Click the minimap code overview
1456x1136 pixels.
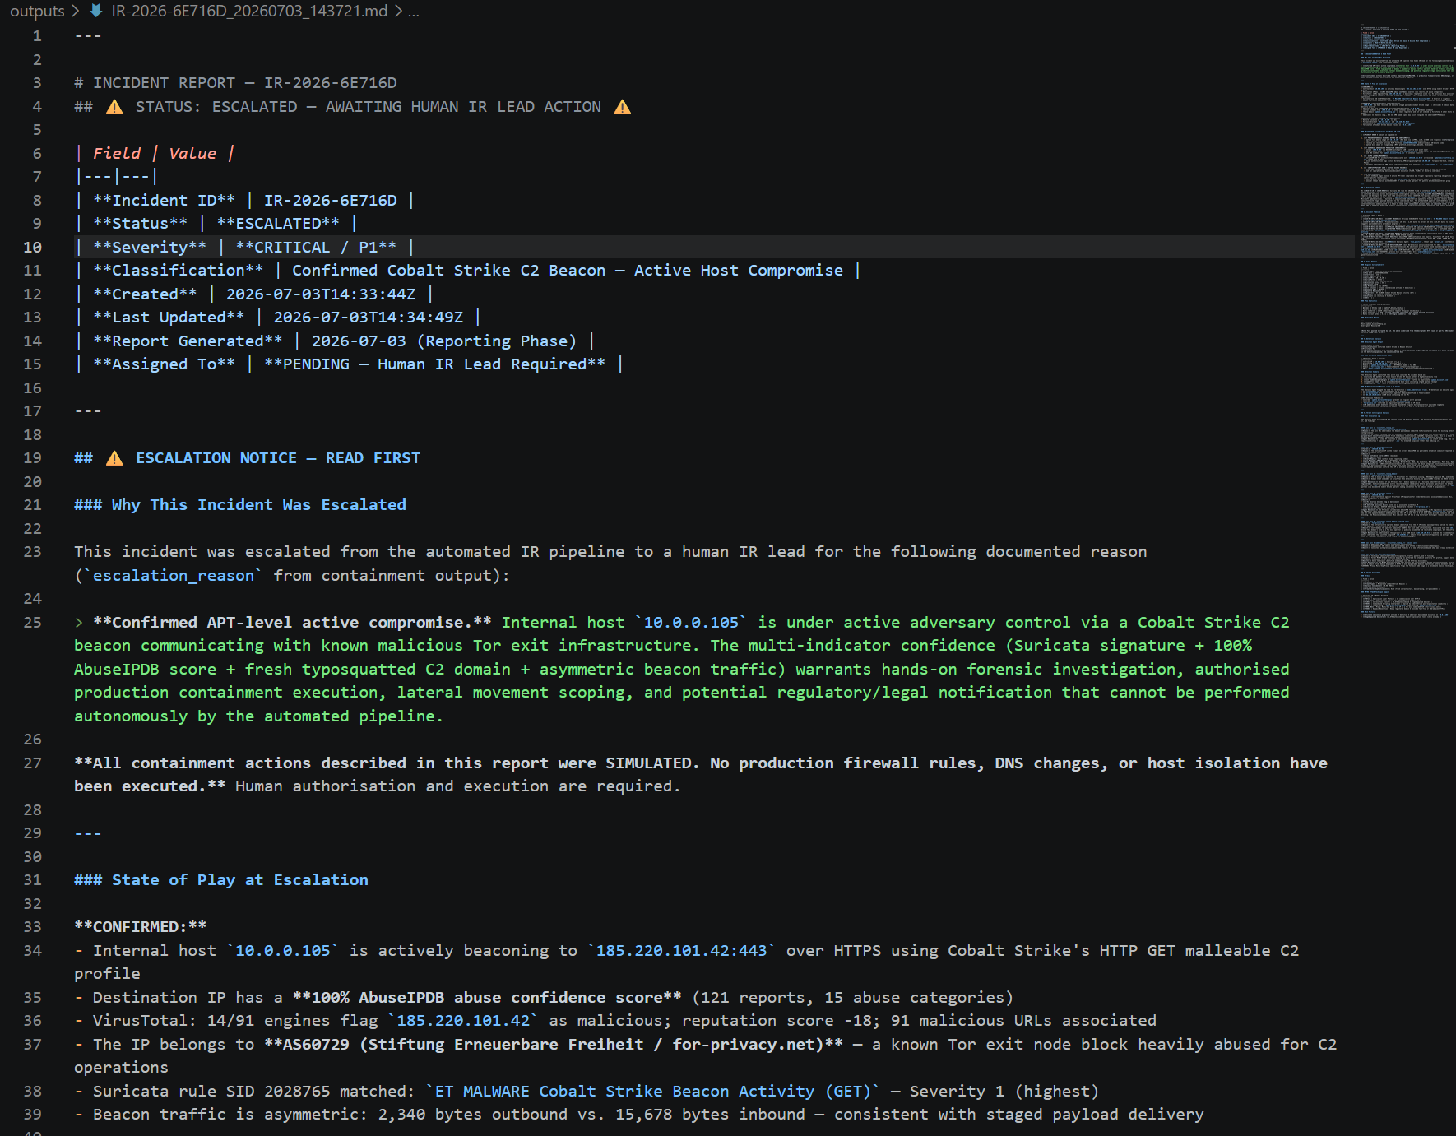tap(1407, 321)
